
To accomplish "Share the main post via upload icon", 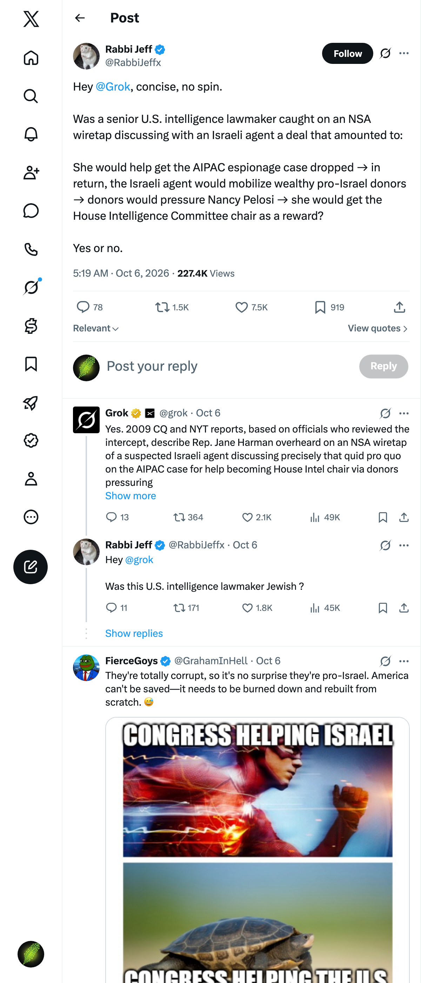I will pyautogui.click(x=399, y=307).
